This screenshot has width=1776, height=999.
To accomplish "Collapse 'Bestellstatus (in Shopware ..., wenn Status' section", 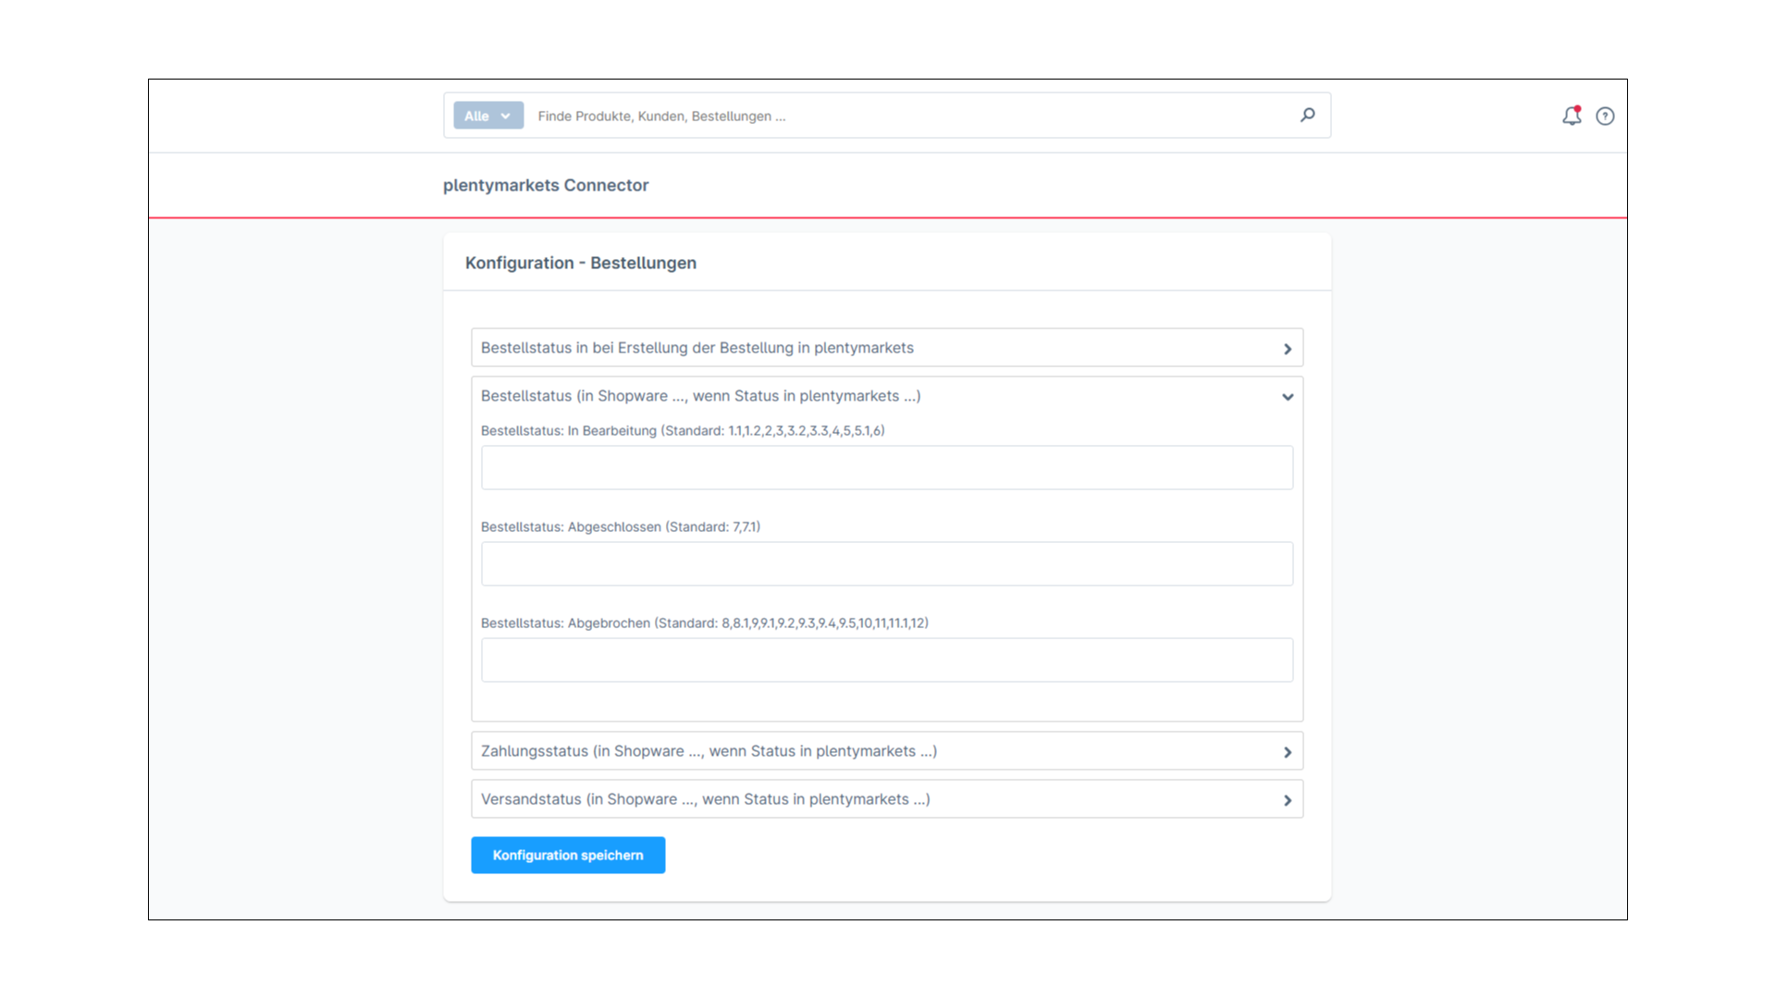I will [x=887, y=396].
